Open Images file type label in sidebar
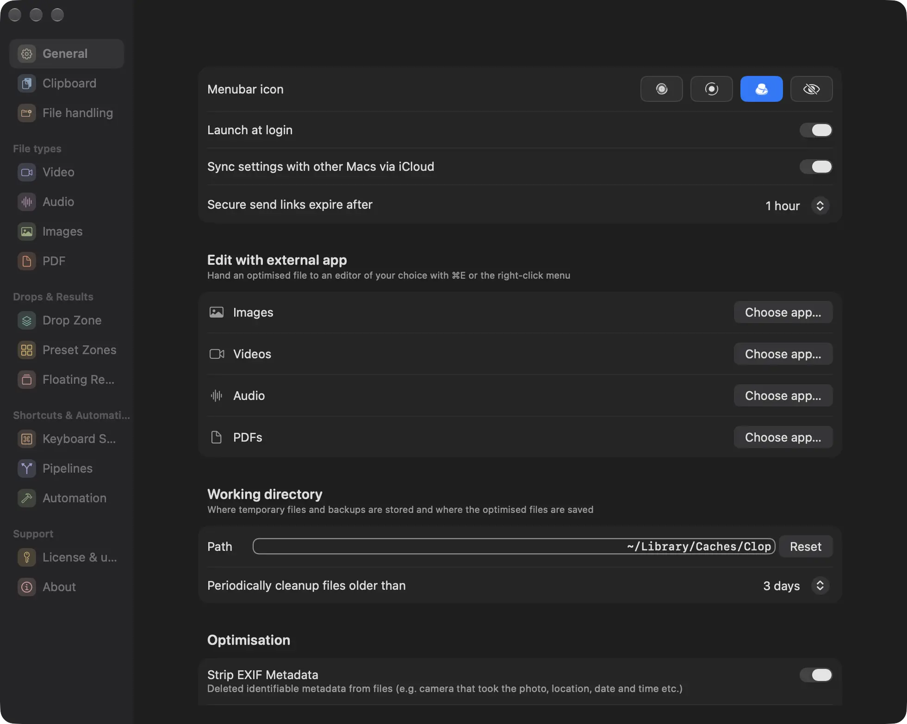Image resolution: width=907 pixels, height=724 pixels. tap(62, 231)
